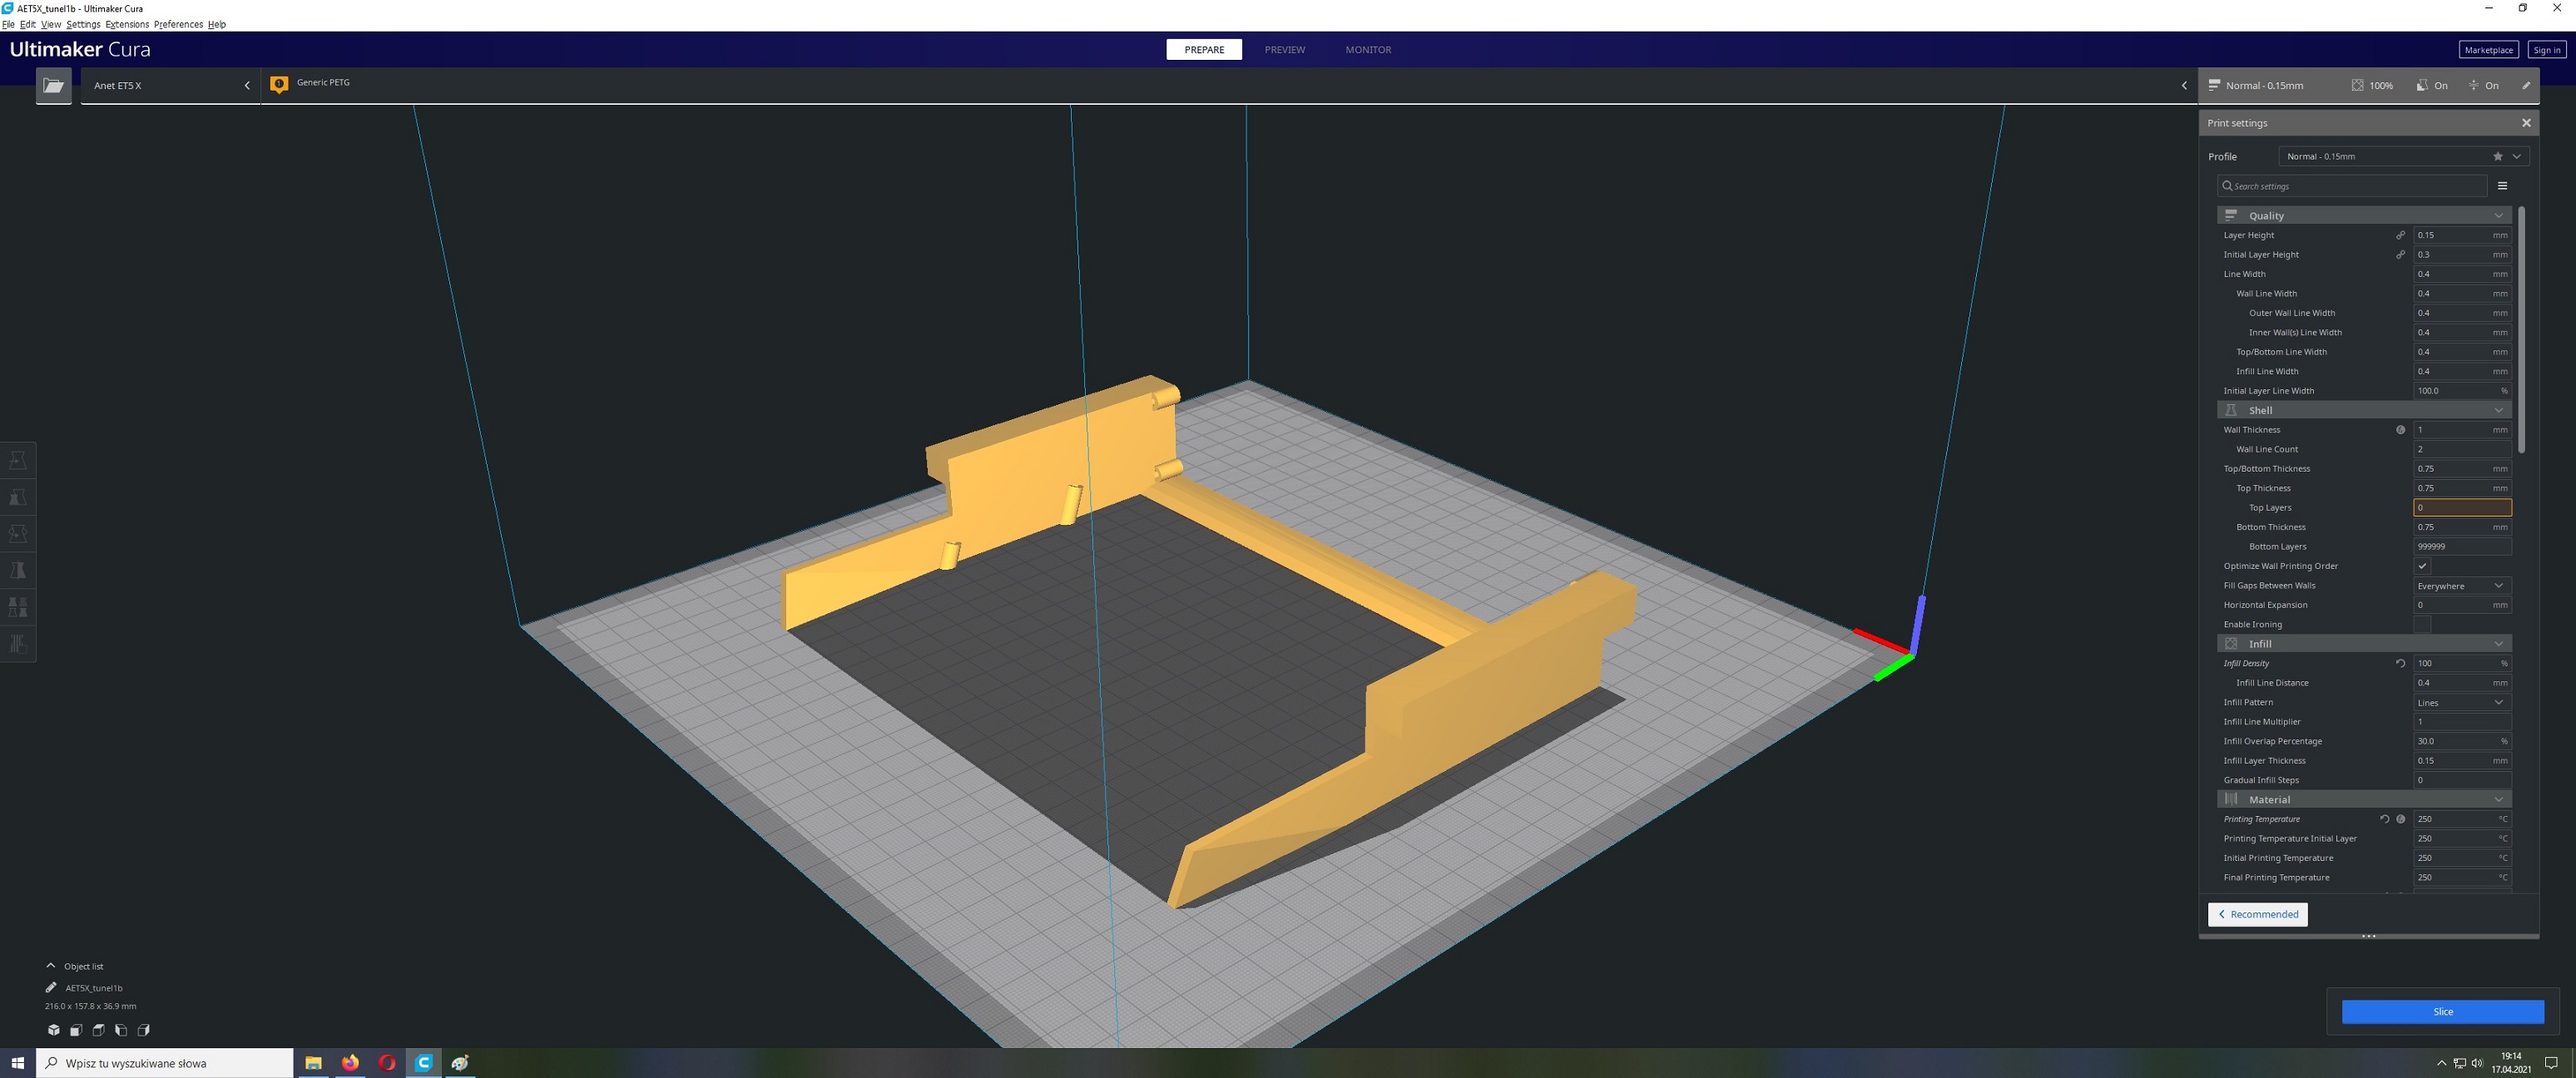Click formula icon next to Wall Thickness
This screenshot has height=1078, width=2576.
coord(2400,430)
